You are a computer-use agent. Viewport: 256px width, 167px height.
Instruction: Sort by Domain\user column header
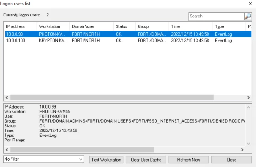[91, 26]
